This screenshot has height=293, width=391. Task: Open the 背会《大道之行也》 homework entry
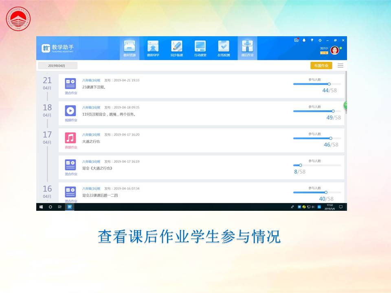97,168
